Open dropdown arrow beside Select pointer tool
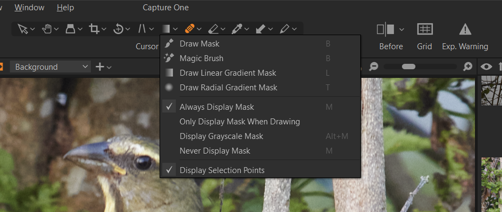 (x=32, y=29)
